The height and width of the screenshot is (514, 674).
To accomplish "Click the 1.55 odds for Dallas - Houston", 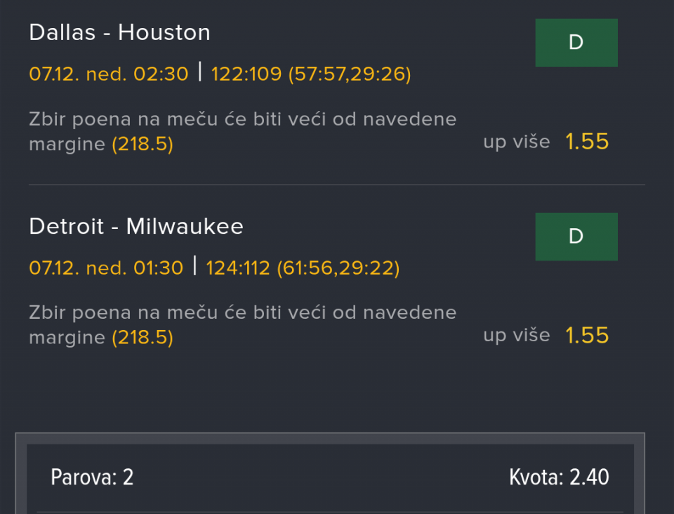I will click(x=587, y=142).
